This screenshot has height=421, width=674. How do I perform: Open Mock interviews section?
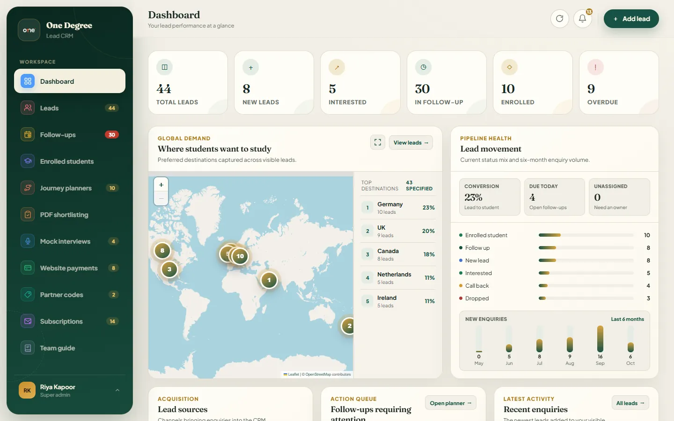click(70, 241)
